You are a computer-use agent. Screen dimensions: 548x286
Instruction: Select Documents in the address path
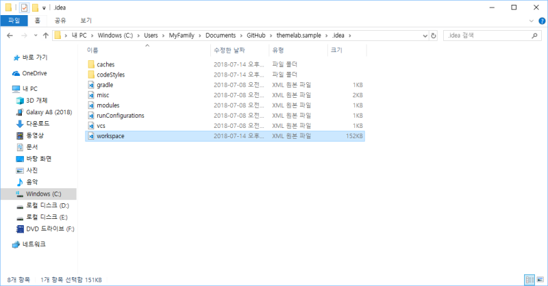pos(221,36)
